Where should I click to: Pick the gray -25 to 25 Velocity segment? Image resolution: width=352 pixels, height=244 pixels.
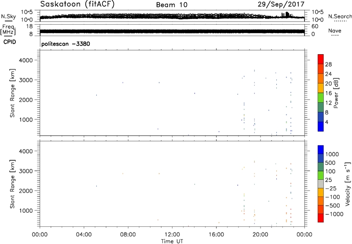[321, 184]
